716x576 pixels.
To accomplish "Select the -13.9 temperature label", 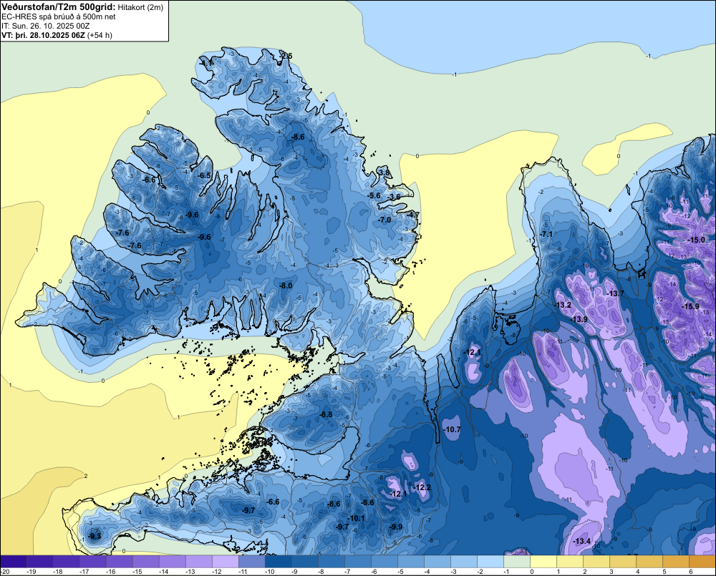I will coord(579,319).
